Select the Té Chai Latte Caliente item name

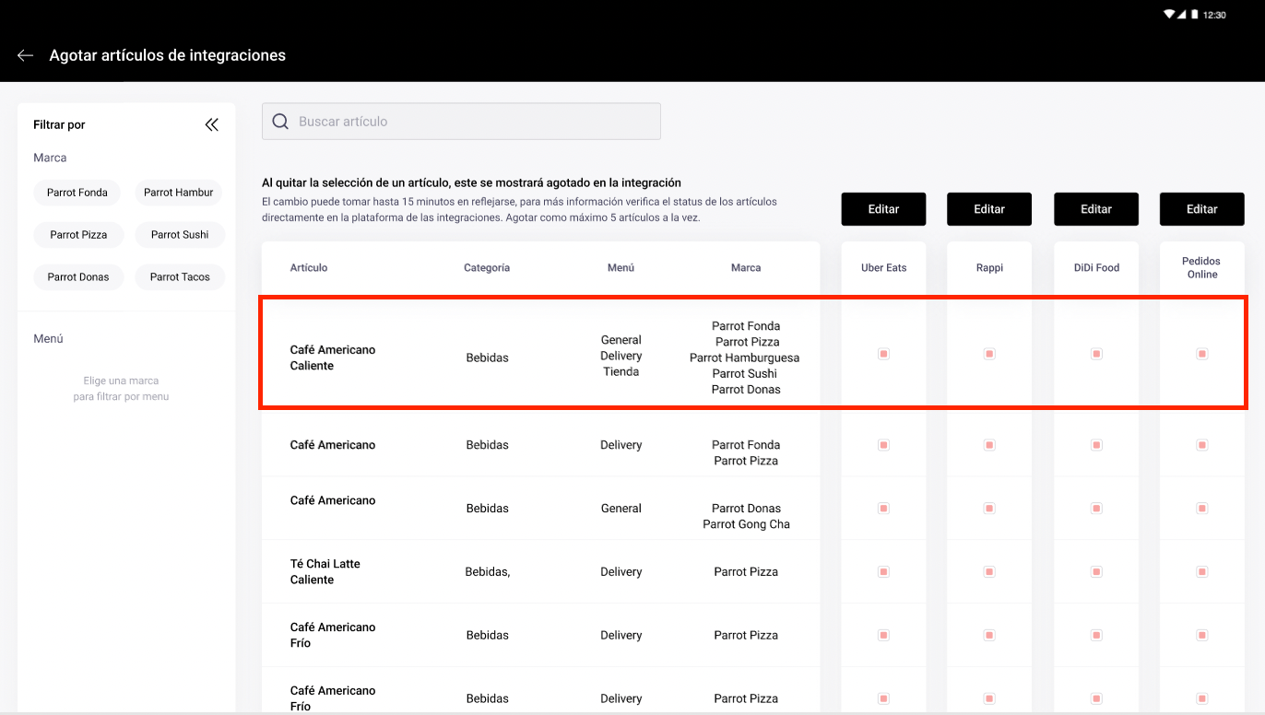(325, 572)
